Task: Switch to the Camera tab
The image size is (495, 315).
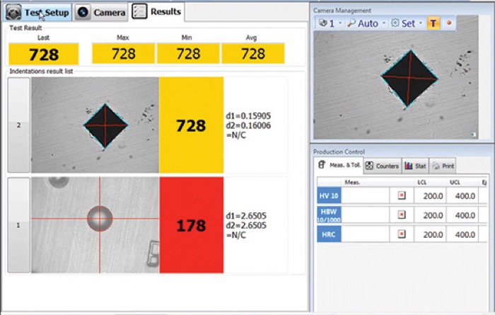Action: click(102, 13)
